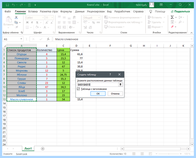Toggle Bold (Ж) formatting
Viewport: 196px width, 158px height.
27,23
